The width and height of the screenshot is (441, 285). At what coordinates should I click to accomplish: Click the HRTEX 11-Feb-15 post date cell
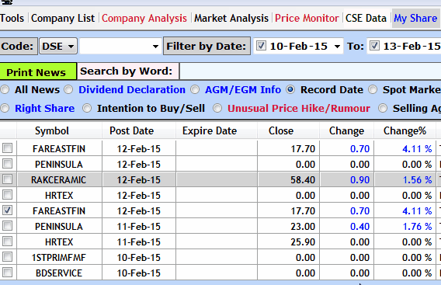point(139,242)
